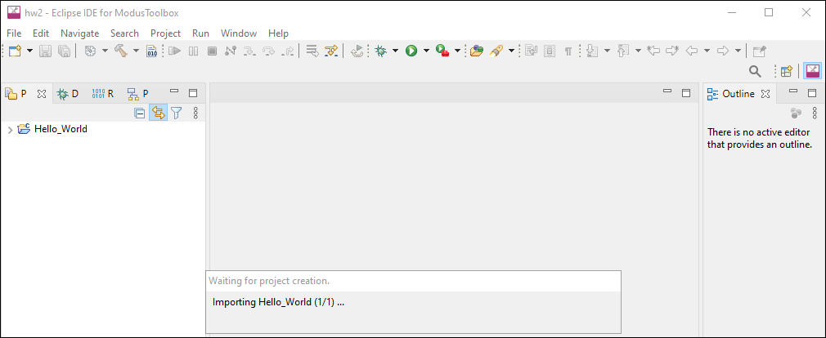Click the Save All toolbar icon
The image size is (826, 338).
coord(64,51)
